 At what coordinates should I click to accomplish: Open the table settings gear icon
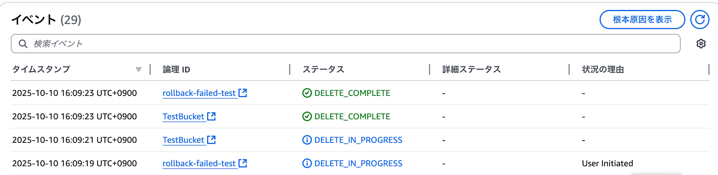[701, 44]
